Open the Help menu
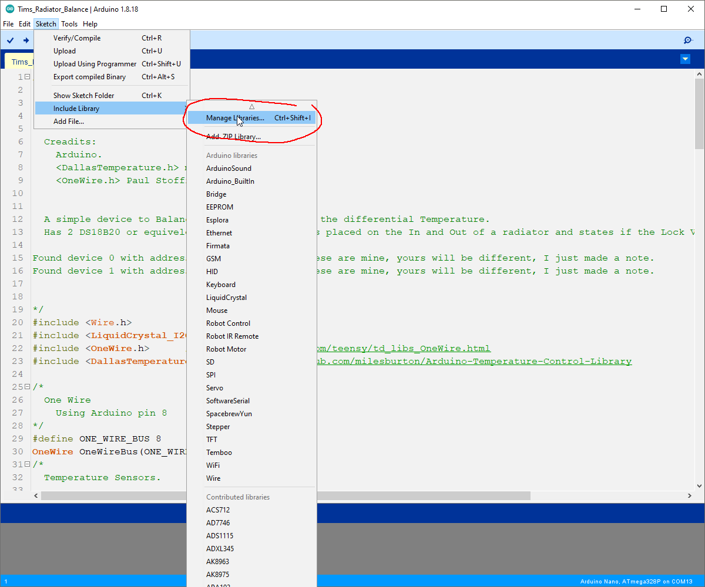The image size is (705, 587). point(90,24)
